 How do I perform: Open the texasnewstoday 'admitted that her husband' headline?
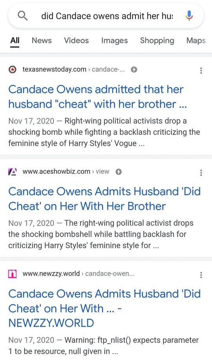click(x=98, y=97)
